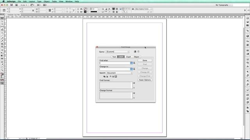Toggle constrain proportions chain link icon
The height and width of the screenshot is (140, 250).
(x=33, y=10)
